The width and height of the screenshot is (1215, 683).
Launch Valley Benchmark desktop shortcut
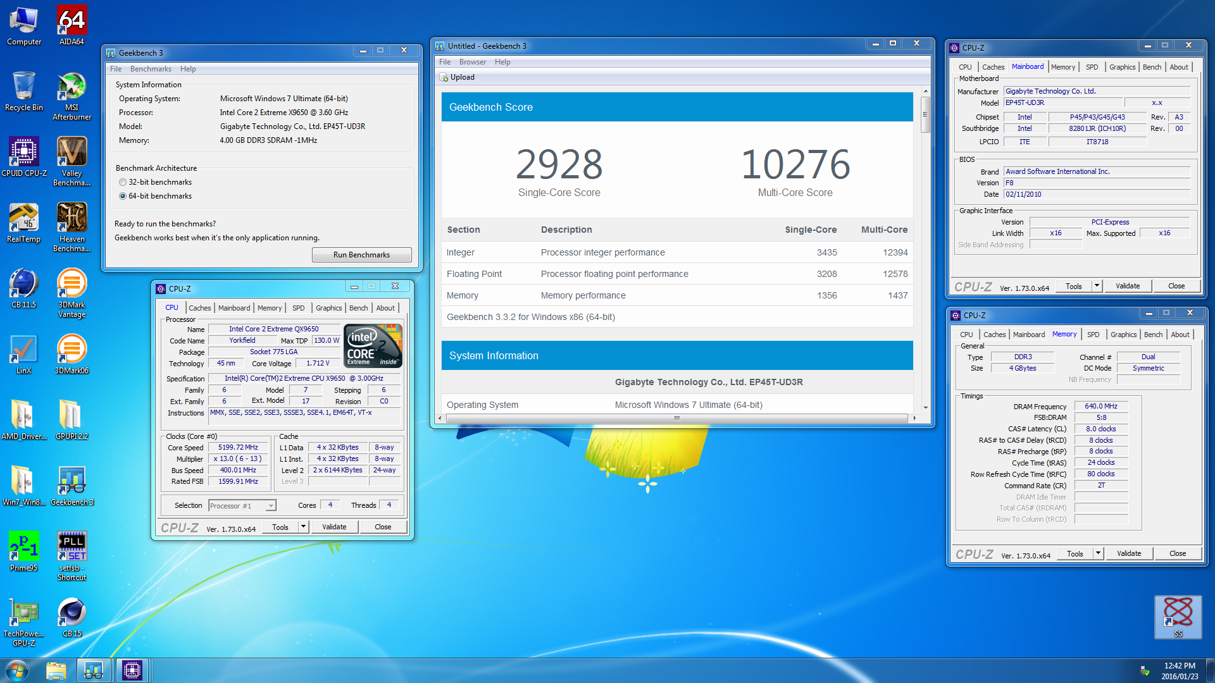pyautogui.click(x=72, y=162)
